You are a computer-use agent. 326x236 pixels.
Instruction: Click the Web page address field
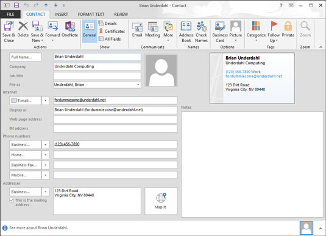[115, 119]
